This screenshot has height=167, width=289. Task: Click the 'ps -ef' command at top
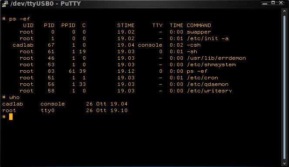tap(19, 19)
